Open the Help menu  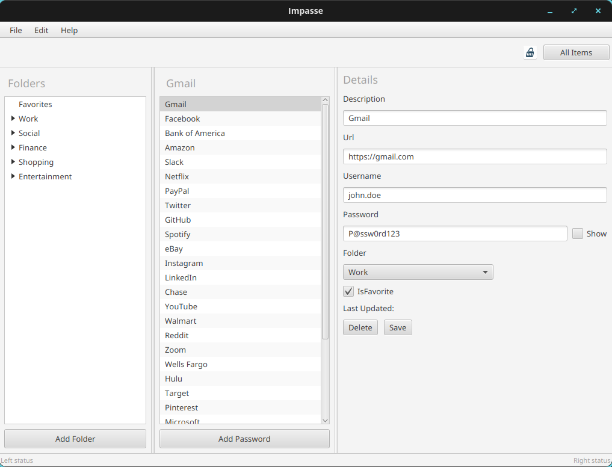[x=69, y=30]
